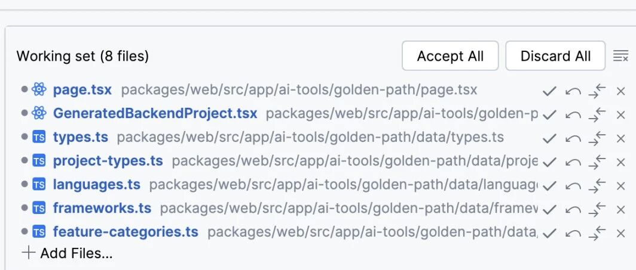Remove project-types.ts from working set
The width and height of the screenshot is (636, 270).
click(x=620, y=162)
